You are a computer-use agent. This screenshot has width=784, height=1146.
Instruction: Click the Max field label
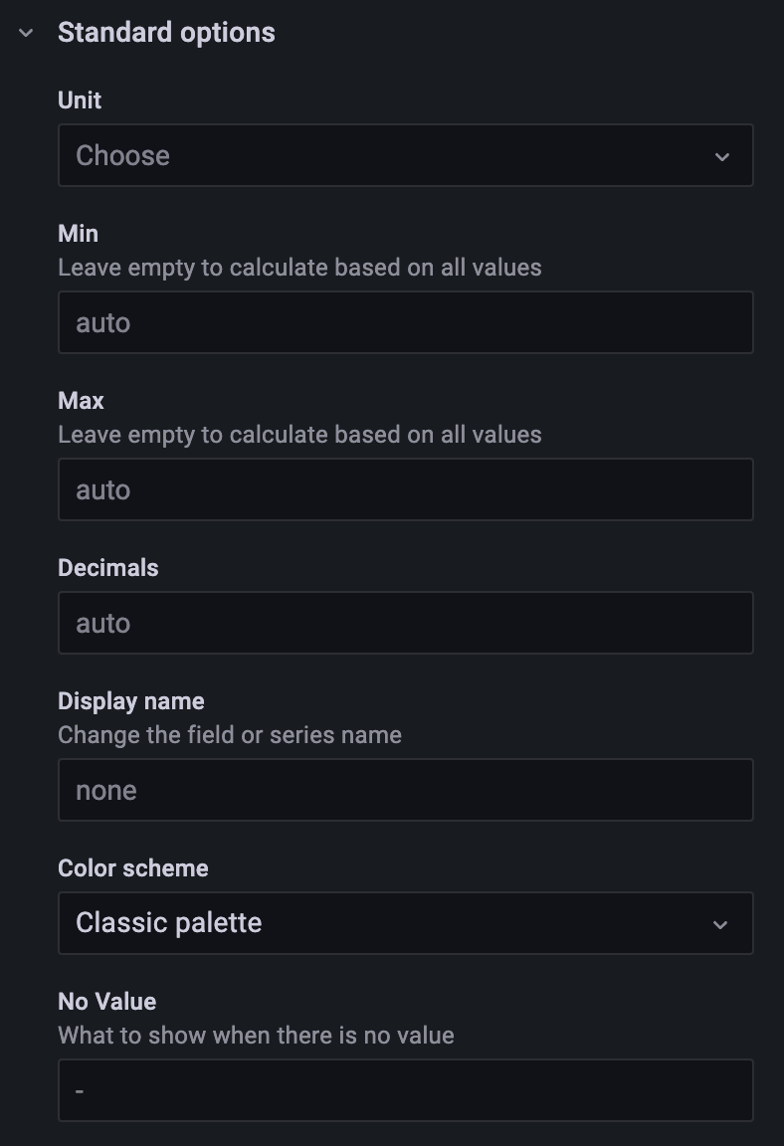pos(81,401)
